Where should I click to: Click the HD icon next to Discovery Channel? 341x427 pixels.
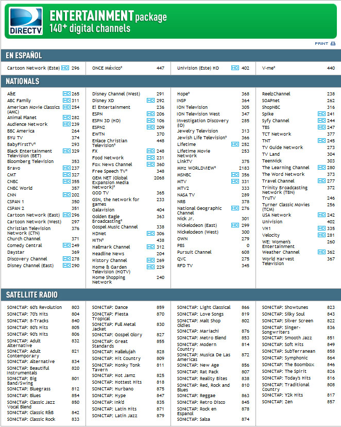[x=66, y=259]
